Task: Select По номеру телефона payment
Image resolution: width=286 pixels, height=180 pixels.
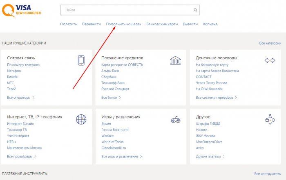Action: [x=23, y=65]
